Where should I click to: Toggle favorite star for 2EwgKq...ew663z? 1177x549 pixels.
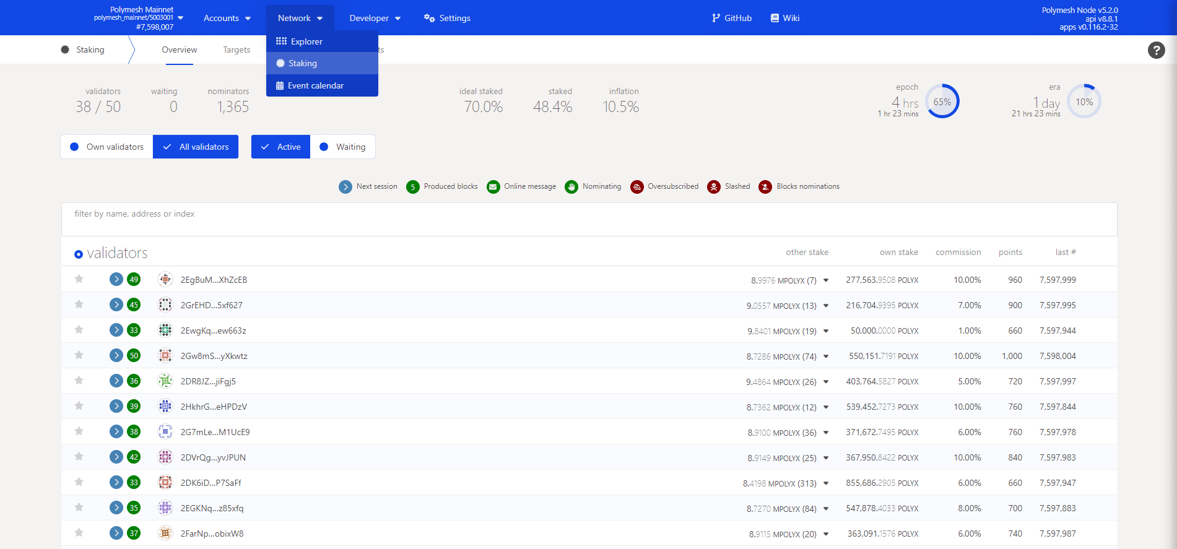pos(79,330)
